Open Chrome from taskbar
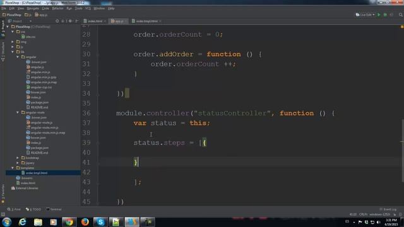404x227 pixels. 69,222
